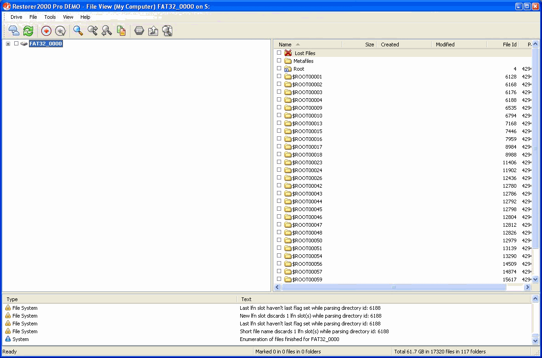This screenshot has height=358, width=542.
Task: Click the $ROOT00001 folder icon
Action: 288,76
